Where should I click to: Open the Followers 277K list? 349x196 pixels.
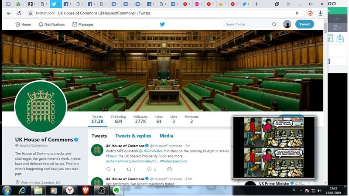(x=140, y=119)
